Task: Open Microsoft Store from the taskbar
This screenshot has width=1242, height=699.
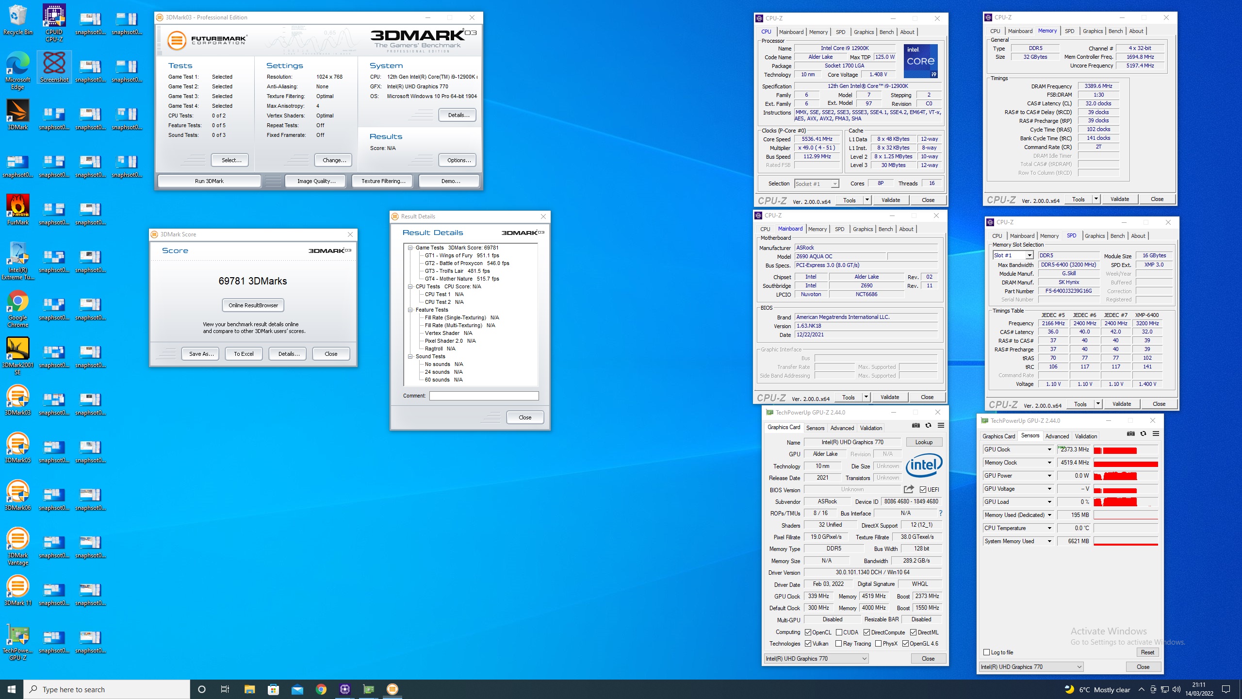Action: tap(273, 689)
